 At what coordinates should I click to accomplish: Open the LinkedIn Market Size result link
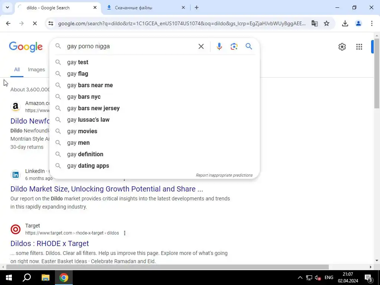pyautogui.click(x=107, y=189)
